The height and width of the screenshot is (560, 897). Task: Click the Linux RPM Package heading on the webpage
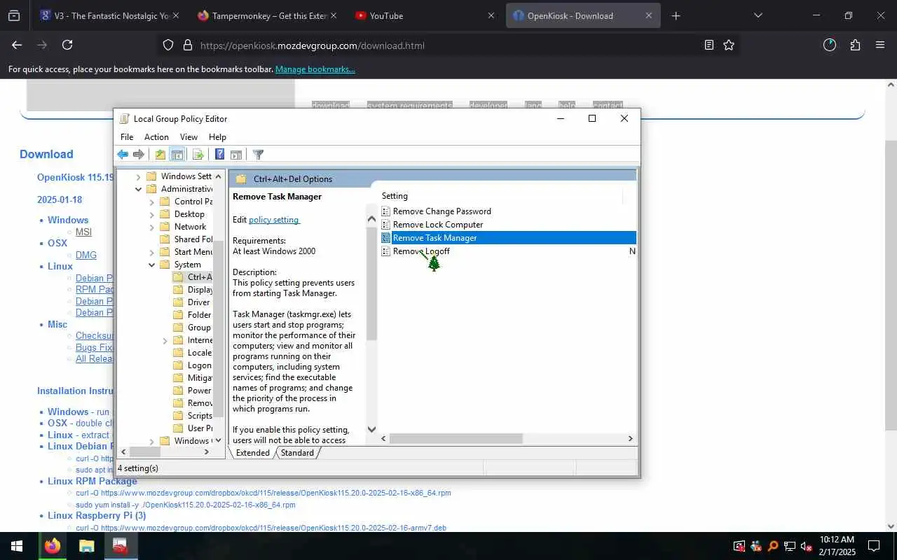pyautogui.click(x=93, y=481)
